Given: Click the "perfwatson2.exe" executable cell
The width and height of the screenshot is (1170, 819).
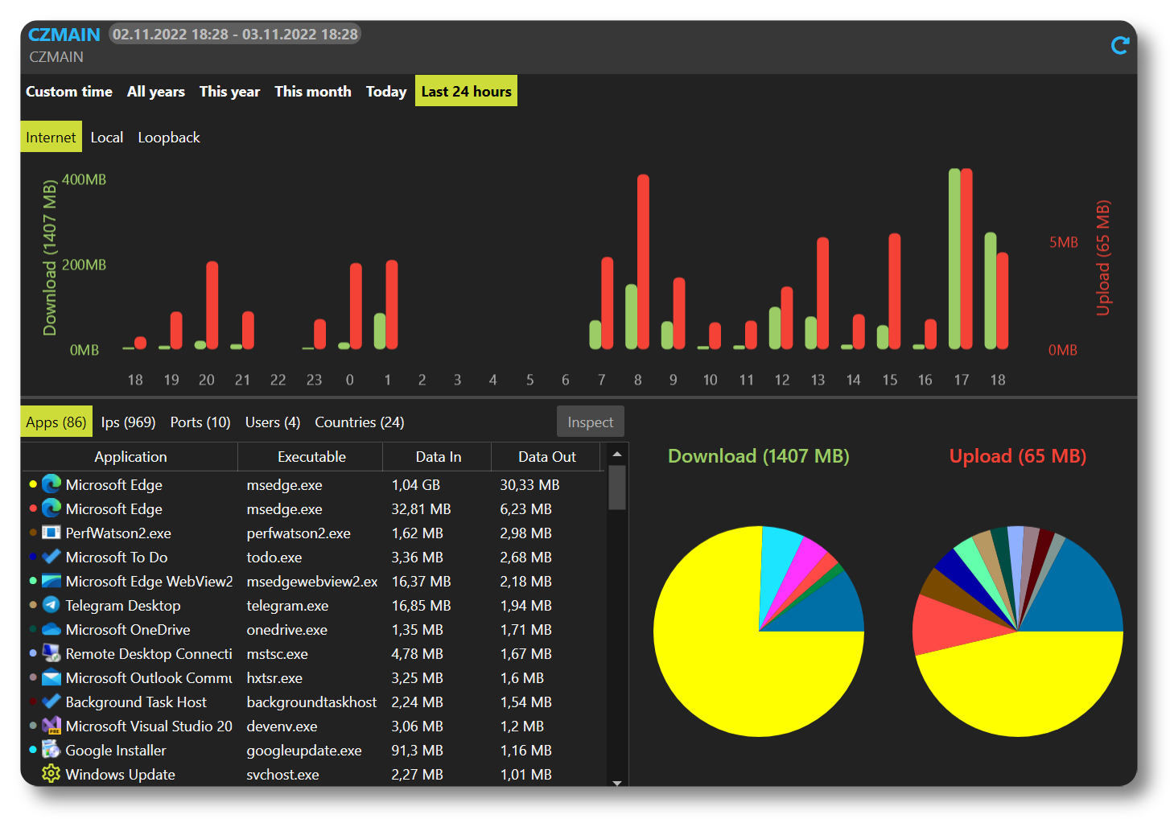Looking at the screenshot, I should (x=299, y=533).
